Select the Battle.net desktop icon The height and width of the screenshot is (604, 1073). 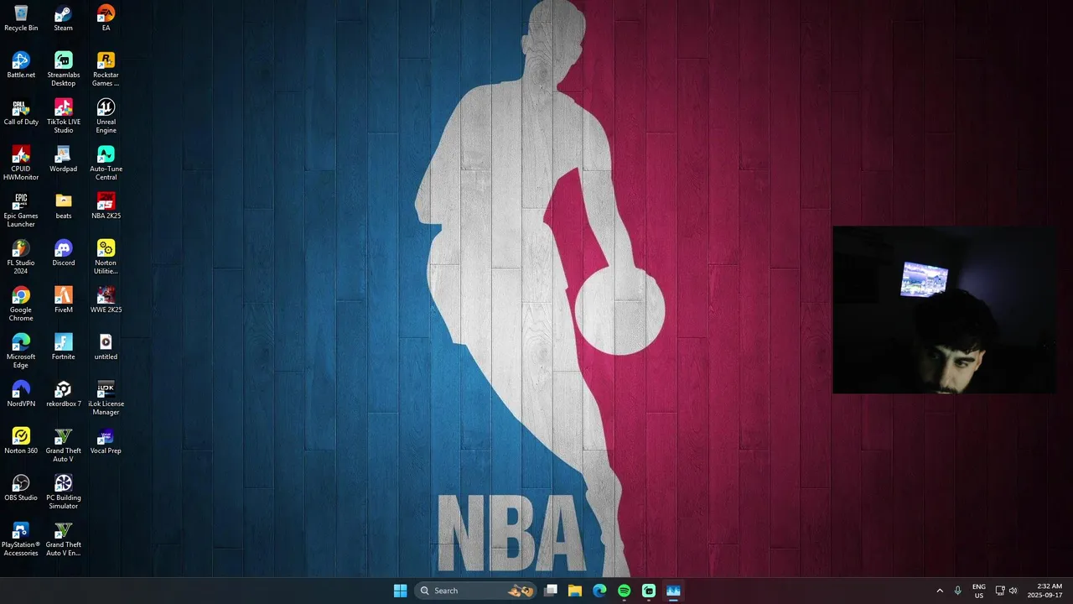coord(21,65)
